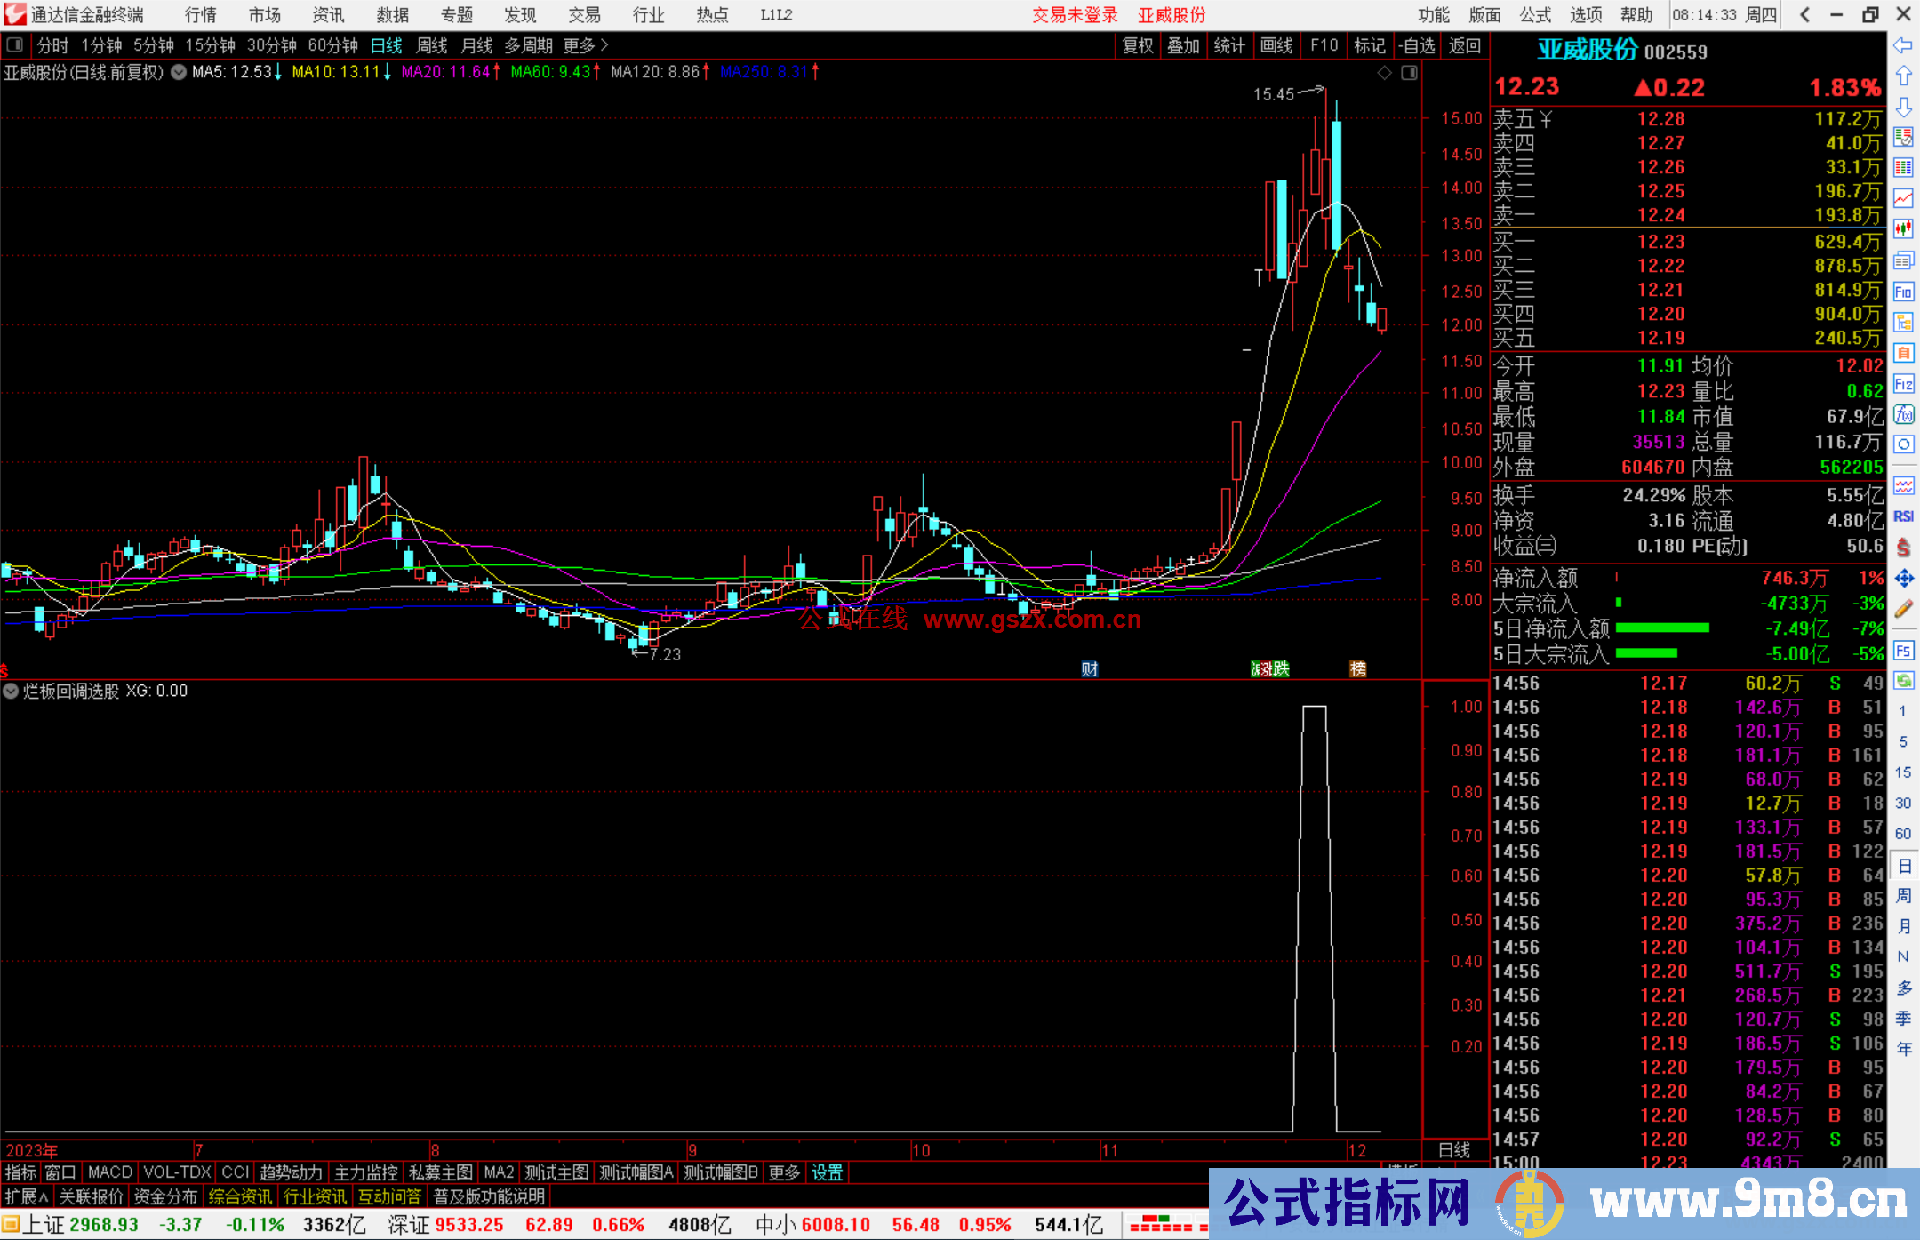Switch to the MACD indicator tab
This screenshot has height=1240, width=1920.
(108, 1172)
